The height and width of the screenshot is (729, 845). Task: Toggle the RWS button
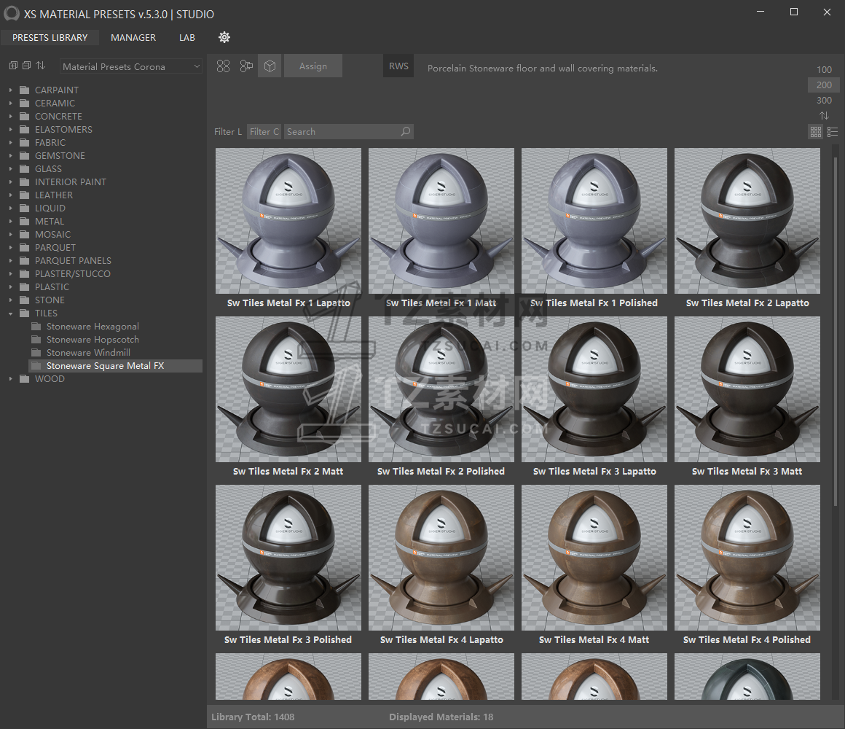[398, 66]
